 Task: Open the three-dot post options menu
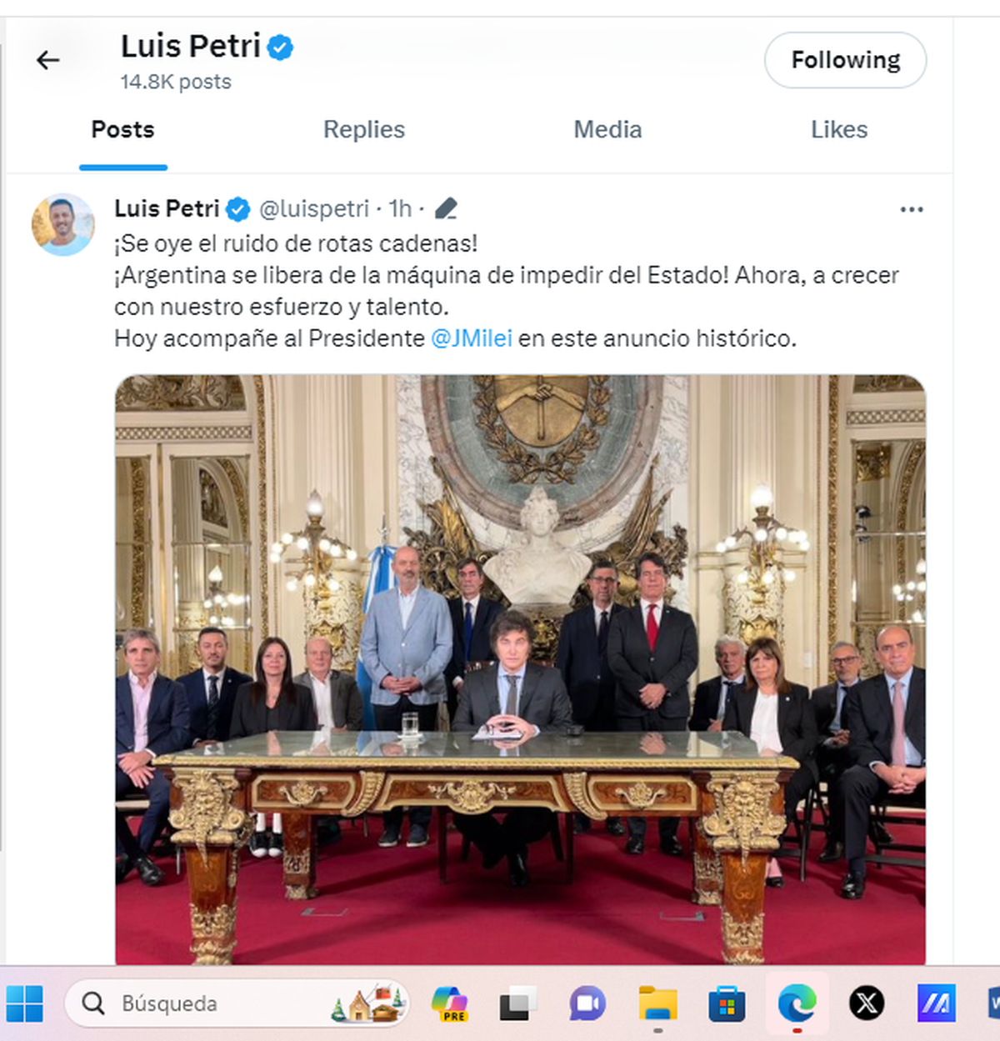point(912,209)
